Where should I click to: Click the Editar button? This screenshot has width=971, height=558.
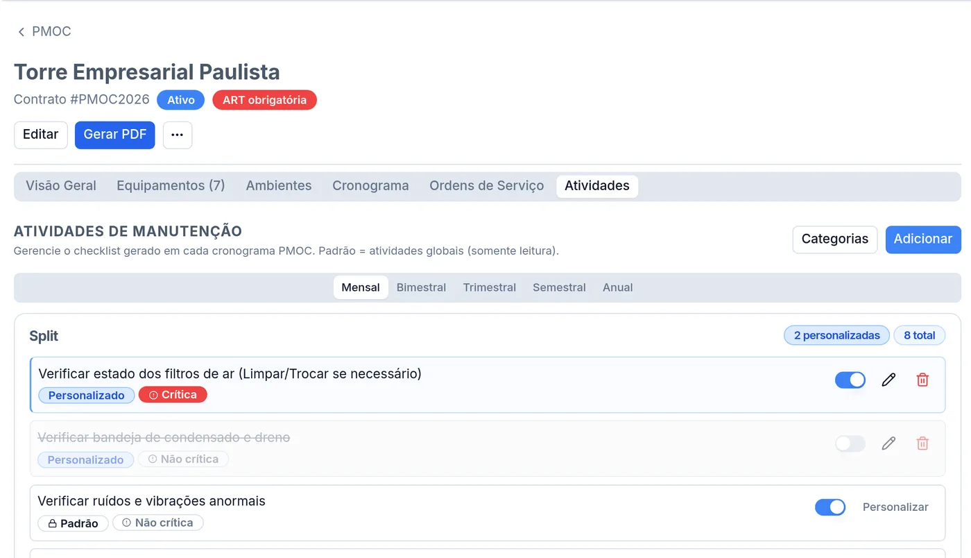coord(41,135)
